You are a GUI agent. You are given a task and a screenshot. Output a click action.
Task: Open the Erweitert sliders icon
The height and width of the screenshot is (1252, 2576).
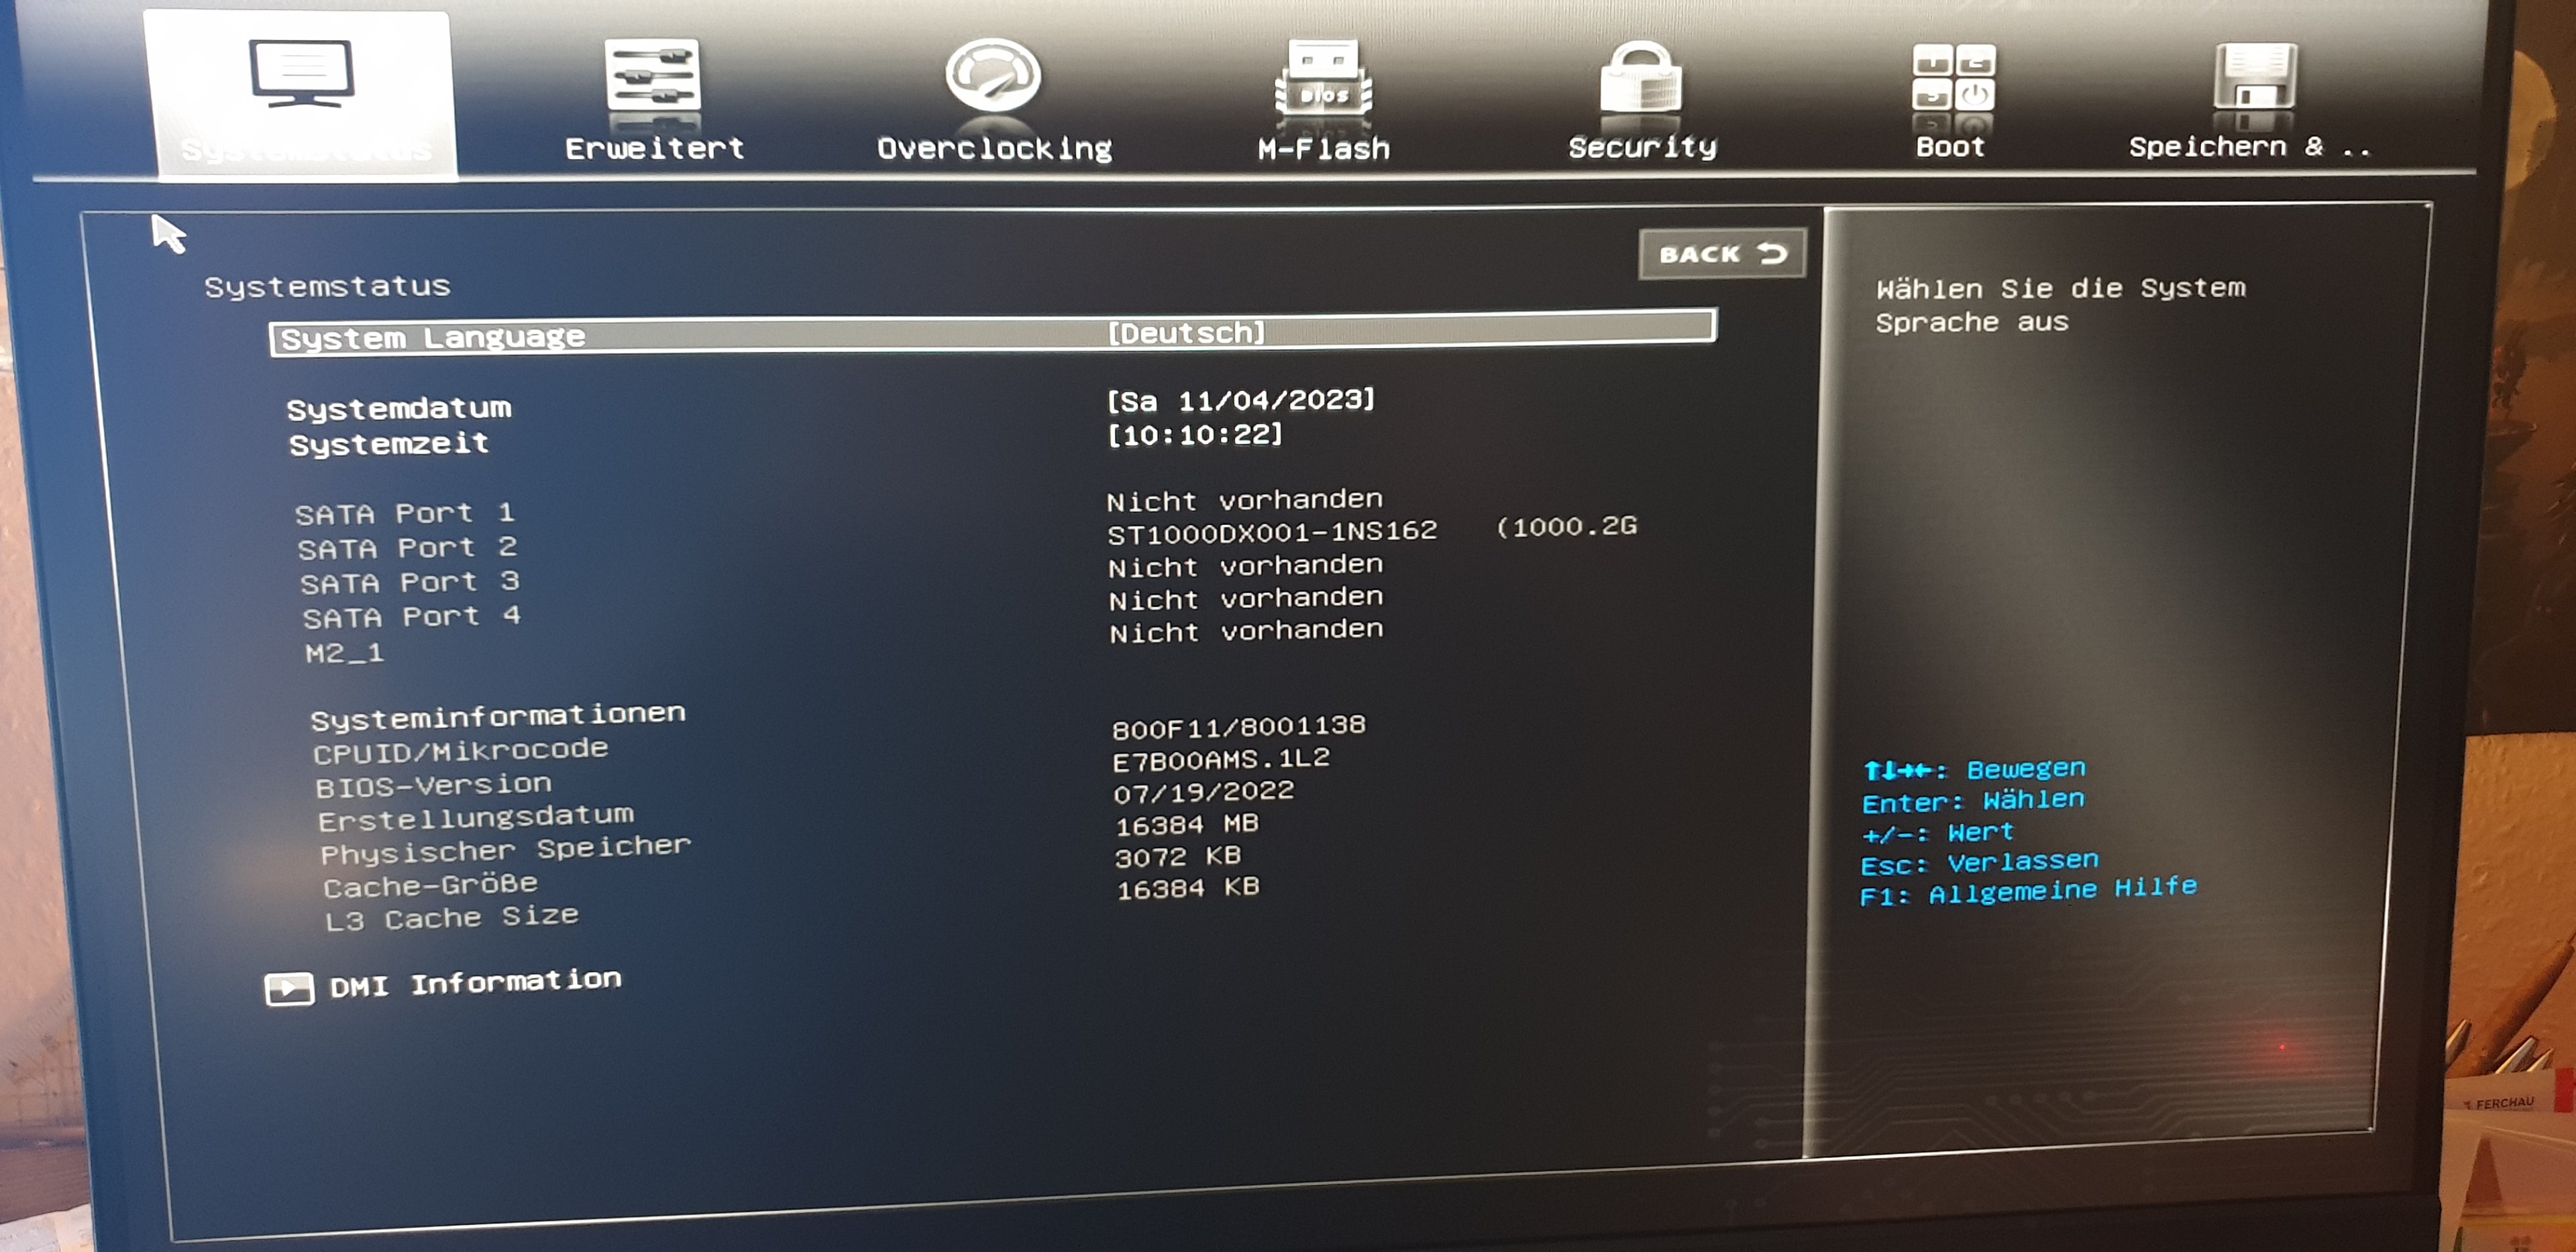652,75
